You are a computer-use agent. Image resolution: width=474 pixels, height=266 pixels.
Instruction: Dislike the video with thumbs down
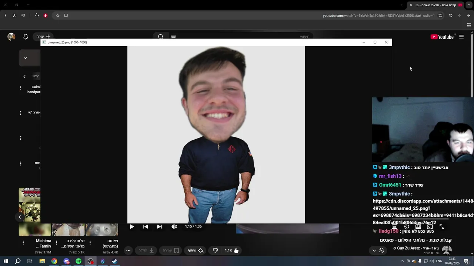[x=215, y=250]
